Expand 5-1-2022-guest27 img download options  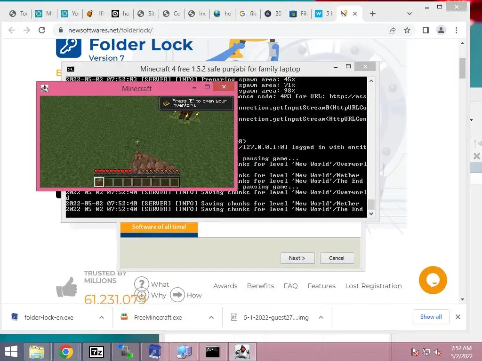321,317
